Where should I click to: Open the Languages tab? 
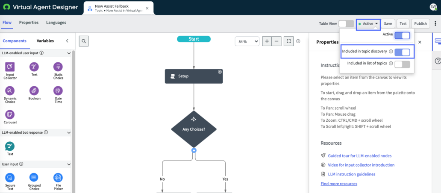pyautogui.click(x=56, y=23)
